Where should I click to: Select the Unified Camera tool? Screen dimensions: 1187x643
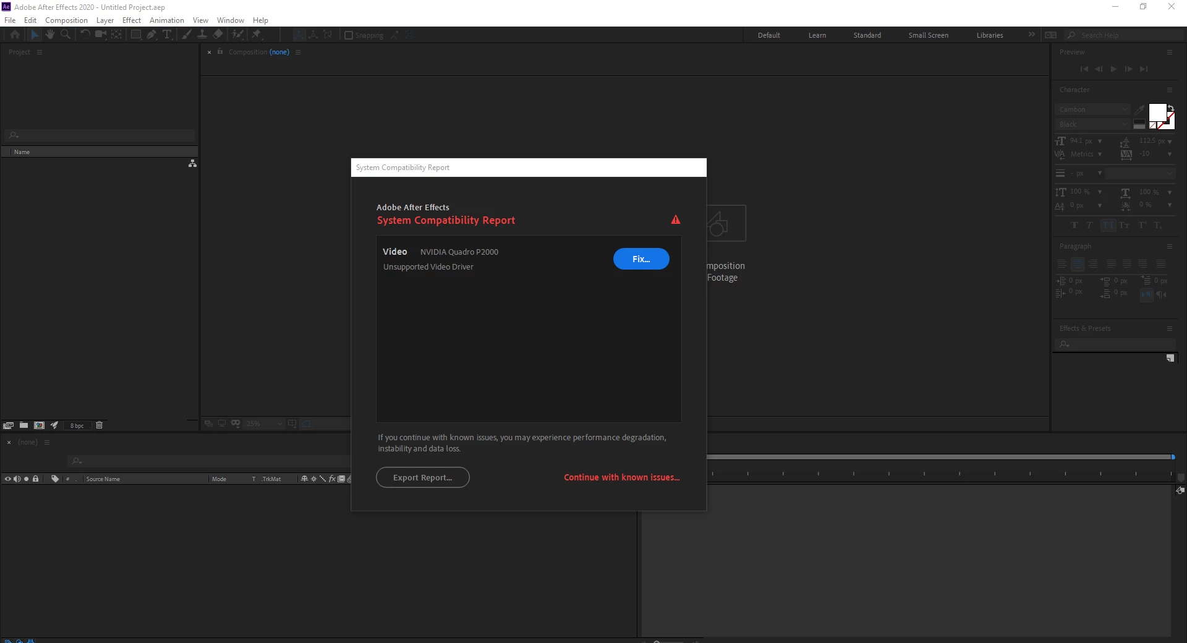[101, 35]
